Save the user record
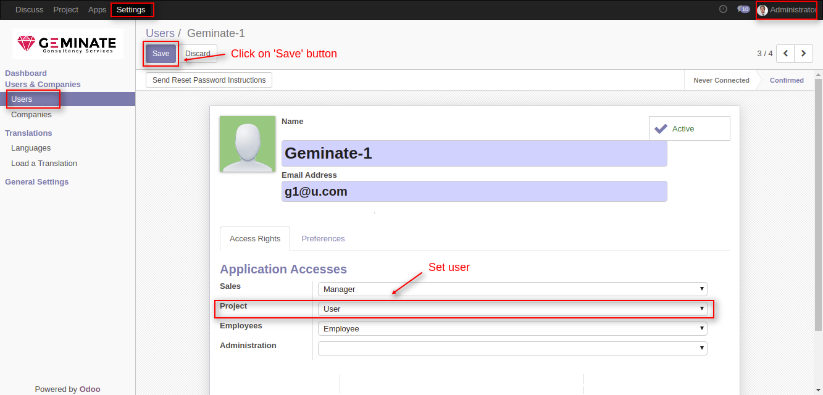The image size is (823, 395). (161, 54)
